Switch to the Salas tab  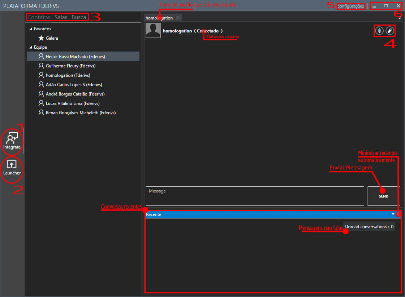tap(61, 17)
